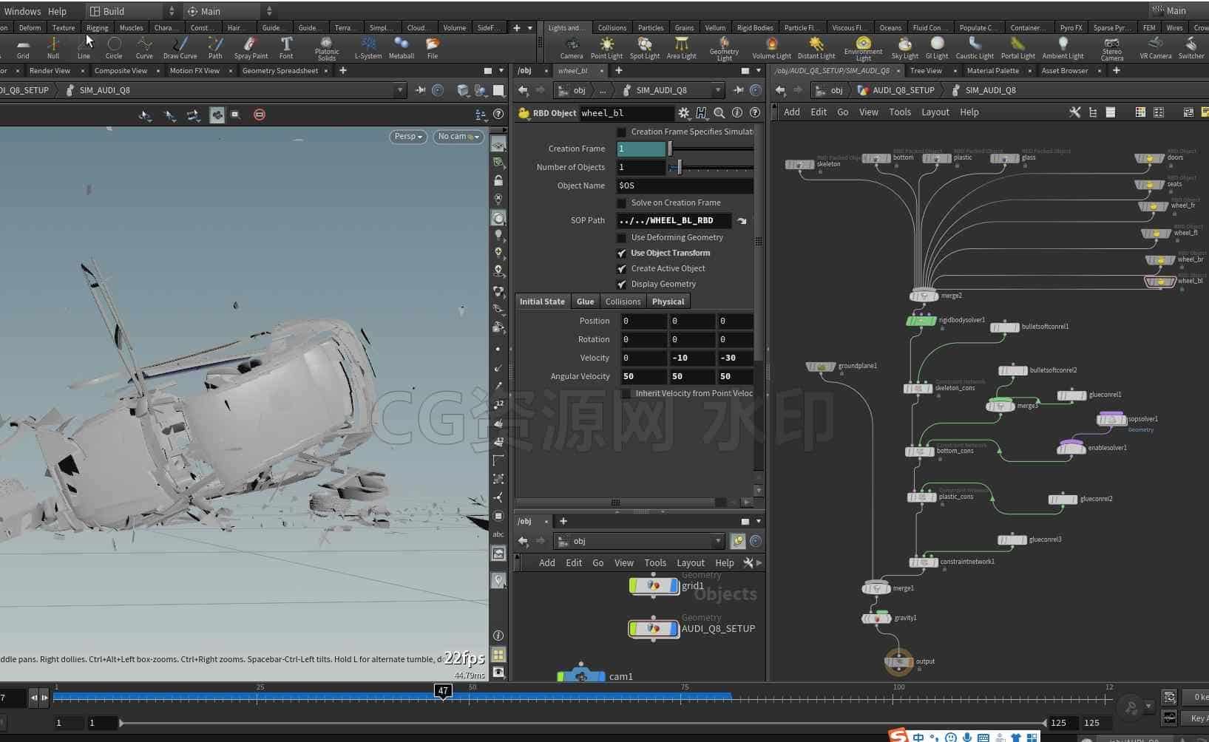
Task: Select the Platonic Solids shelf tool
Action: [327, 49]
